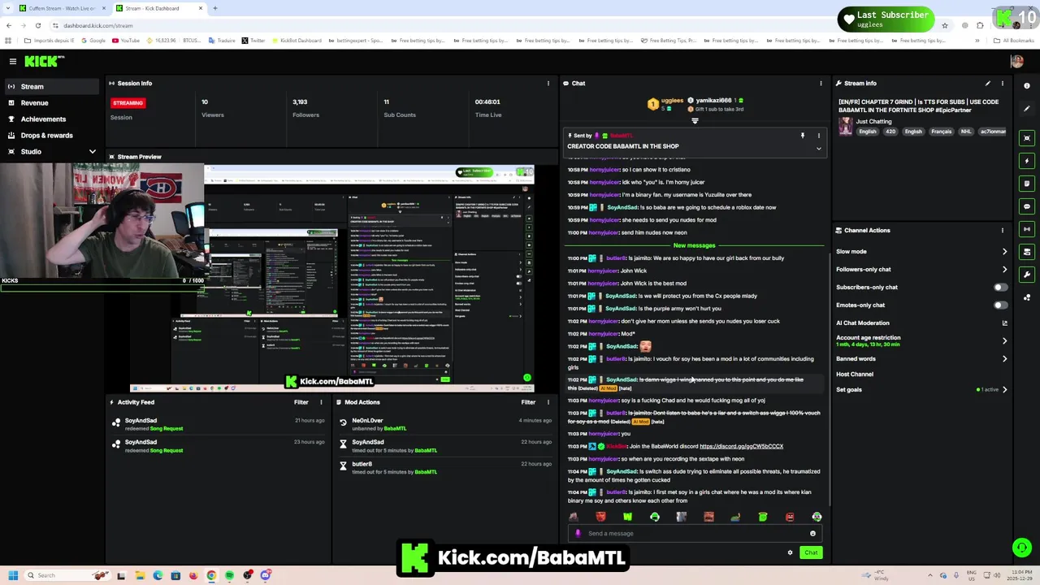Open the BabaWorld discord link

point(741,446)
